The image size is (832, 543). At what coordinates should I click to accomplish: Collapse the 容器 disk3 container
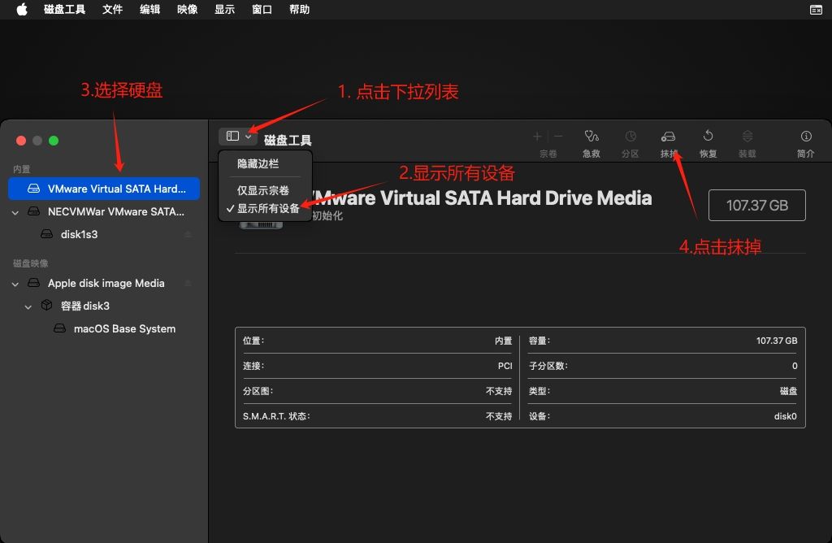tap(28, 306)
